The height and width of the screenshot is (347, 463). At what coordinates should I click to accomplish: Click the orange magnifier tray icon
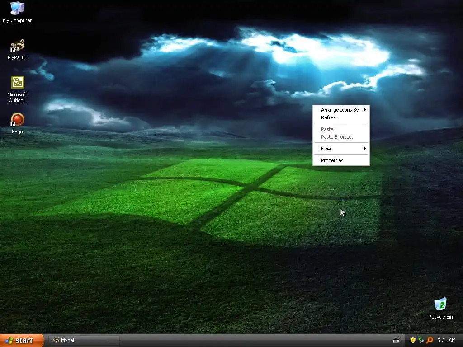pyautogui.click(x=430, y=340)
